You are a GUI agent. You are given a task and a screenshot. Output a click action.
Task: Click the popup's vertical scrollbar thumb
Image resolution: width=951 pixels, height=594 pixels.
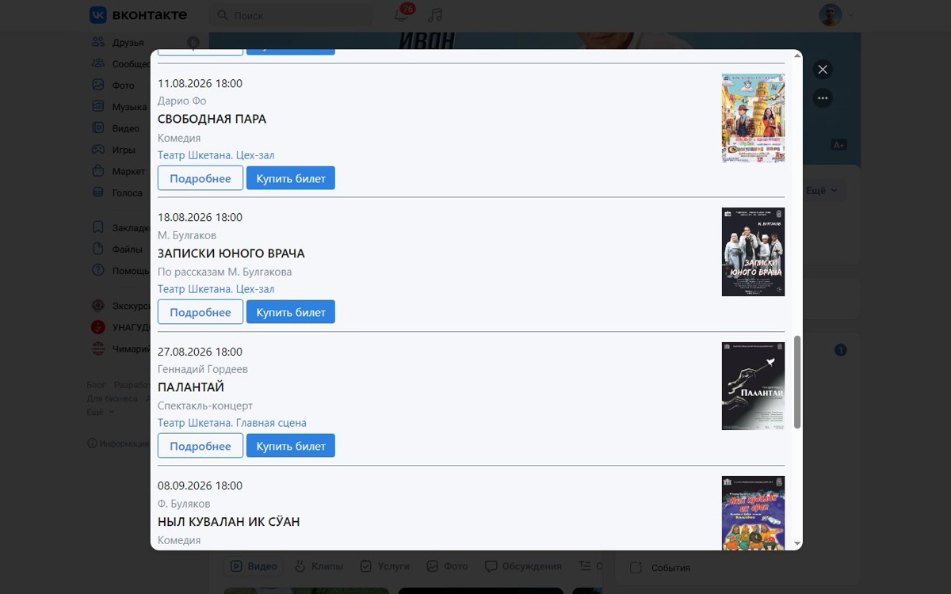[x=797, y=382]
